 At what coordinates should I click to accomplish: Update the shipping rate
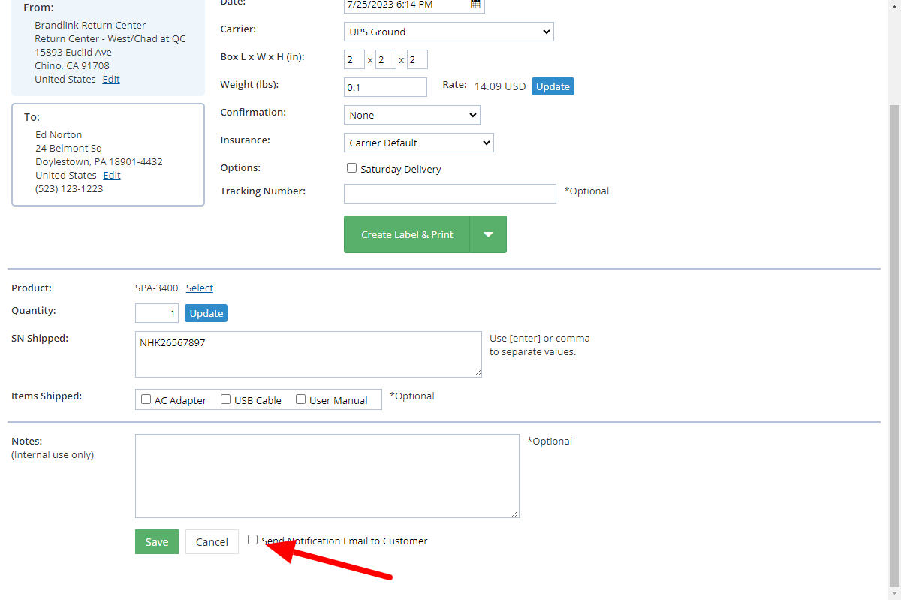pos(553,86)
